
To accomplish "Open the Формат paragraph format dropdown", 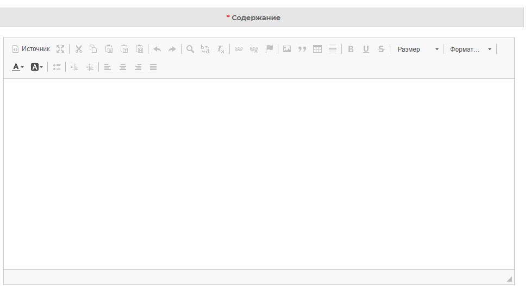I will point(470,49).
